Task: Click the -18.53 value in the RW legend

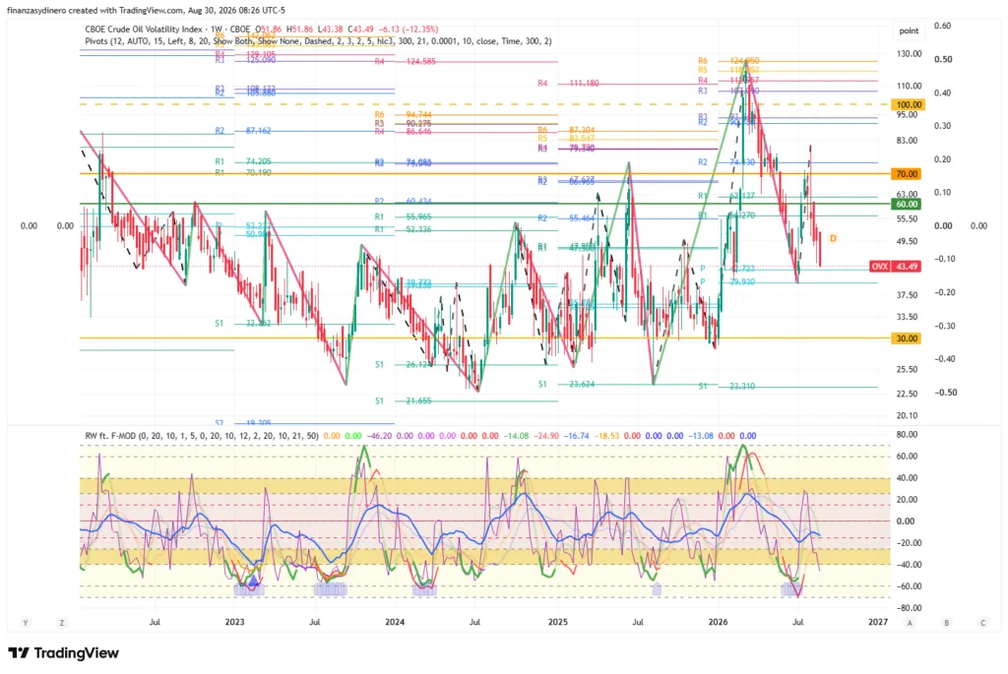Action: point(606,436)
